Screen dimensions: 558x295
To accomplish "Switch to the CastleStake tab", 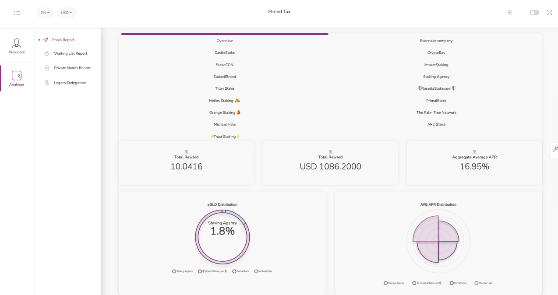I will pyautogui.click(x=225, y=53).
